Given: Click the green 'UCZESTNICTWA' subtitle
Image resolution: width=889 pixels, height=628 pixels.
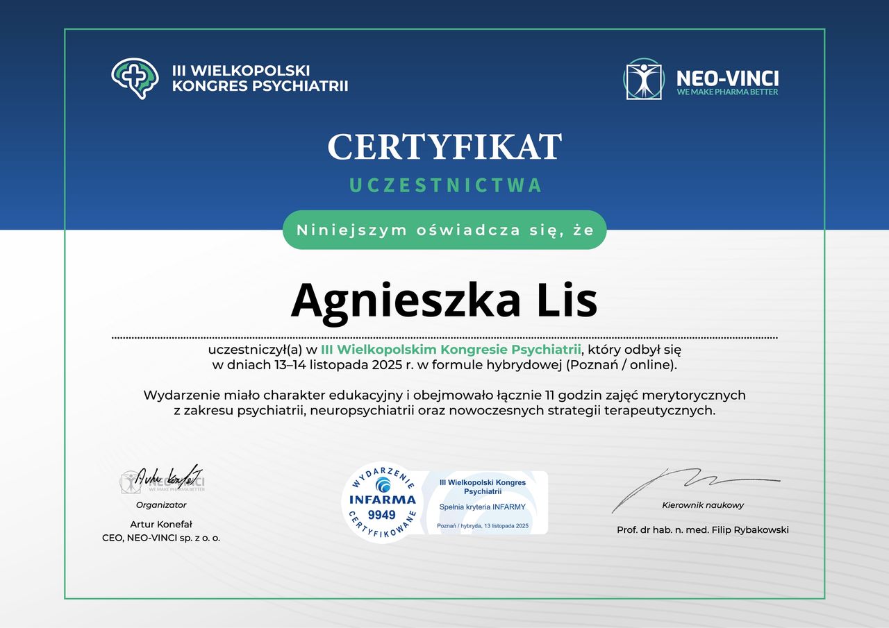Looking at the screenshot, I should (x=444, y=185).
